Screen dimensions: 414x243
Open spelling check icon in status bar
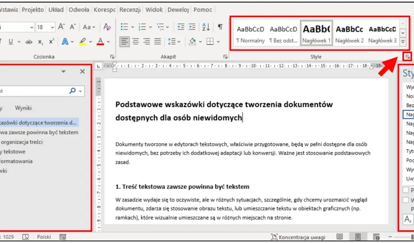click(26, 237)
